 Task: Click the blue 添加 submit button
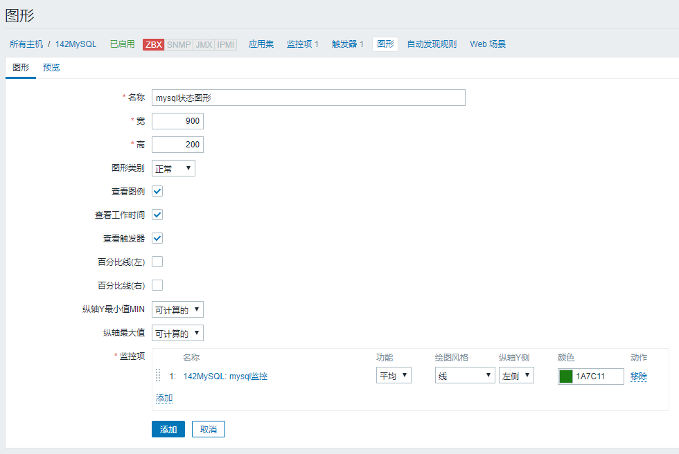pyautogui.click(x=168, y=429)
